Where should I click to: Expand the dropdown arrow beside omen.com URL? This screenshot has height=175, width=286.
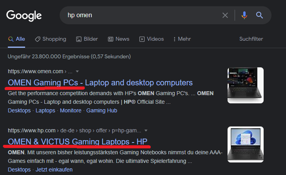(x=77, y=71)
